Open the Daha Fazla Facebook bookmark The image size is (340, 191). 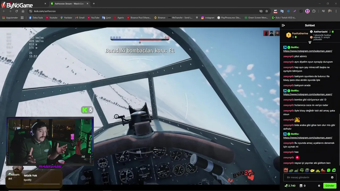coord(36,18)
